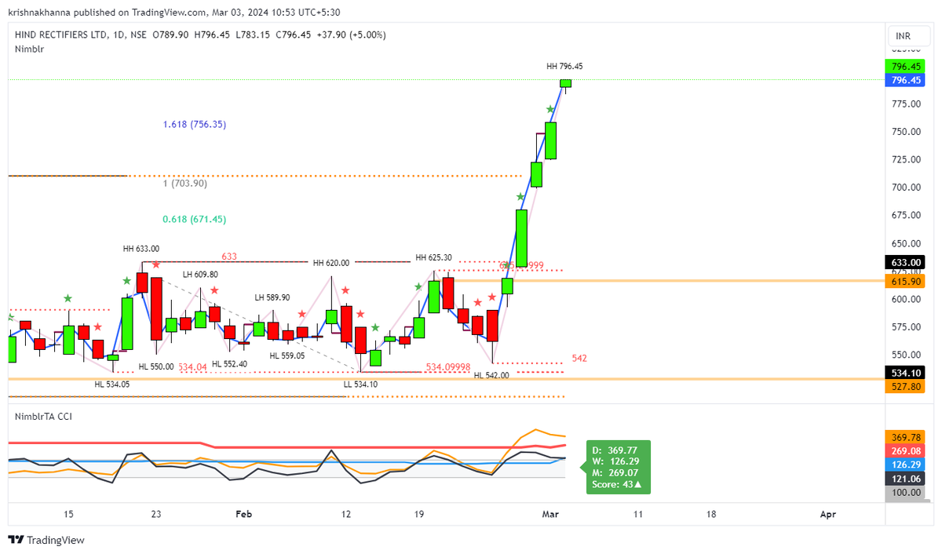This screenshot has width=942, height=554.
Task: Click the HH 633.00 swing label
Action: click(x=141, y=249)
